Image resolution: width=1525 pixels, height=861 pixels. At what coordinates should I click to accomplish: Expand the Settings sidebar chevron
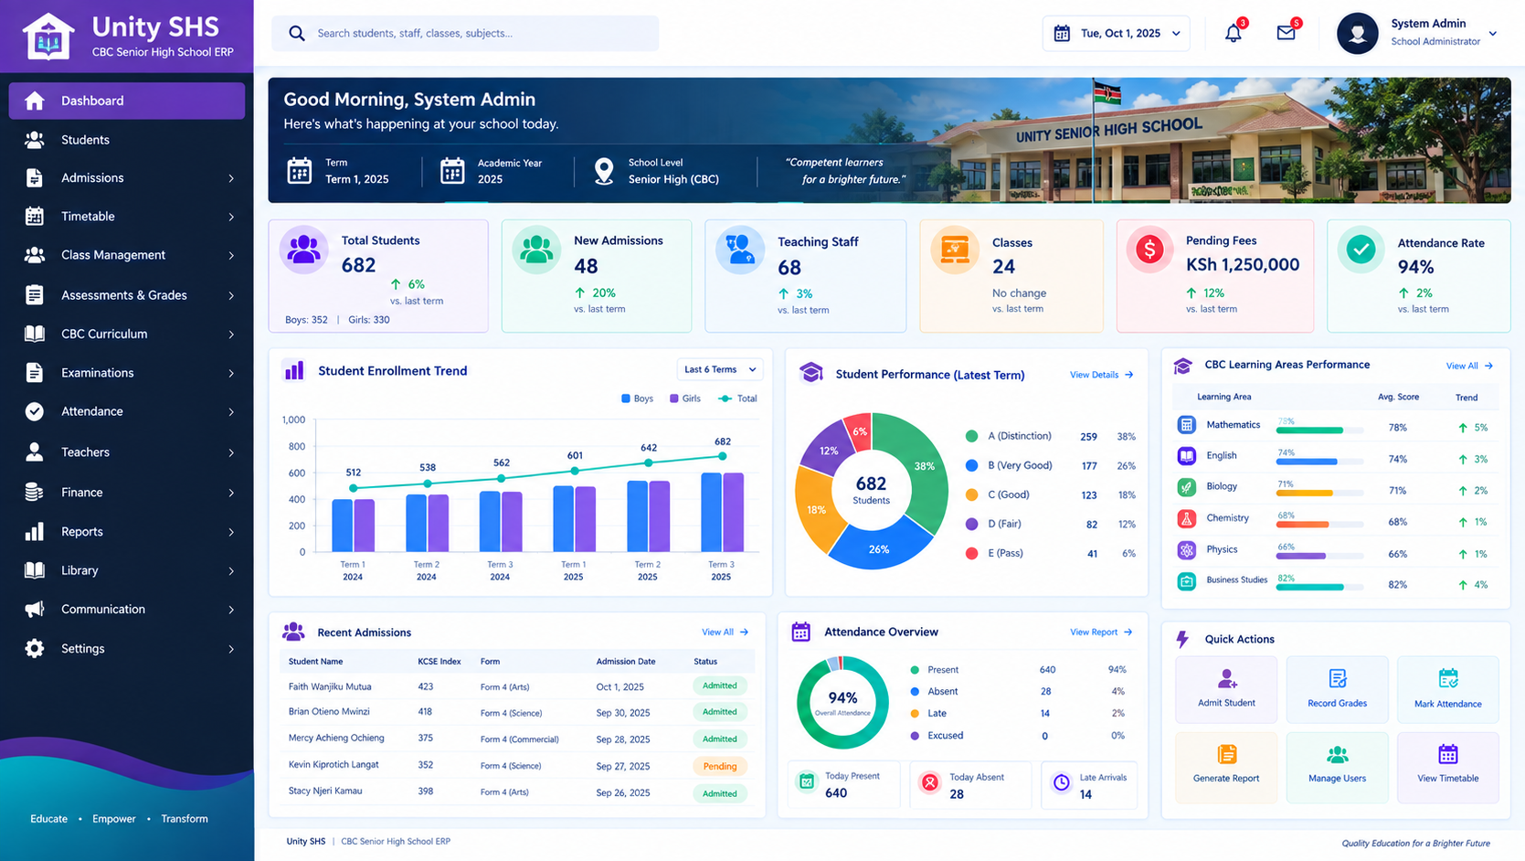(x=231, y=649)
